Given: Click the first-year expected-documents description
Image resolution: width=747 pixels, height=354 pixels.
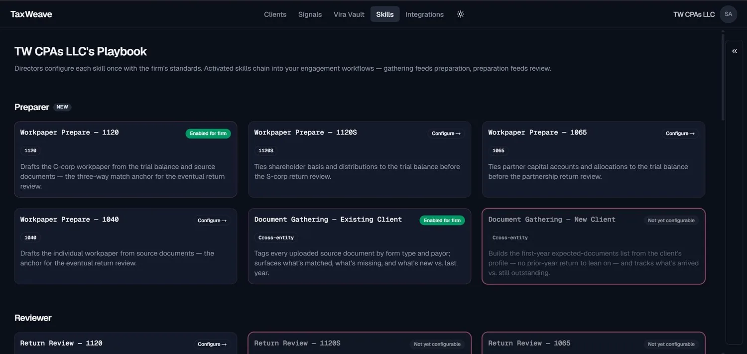Looking at the screenshot, I should [x=594, y=263].
